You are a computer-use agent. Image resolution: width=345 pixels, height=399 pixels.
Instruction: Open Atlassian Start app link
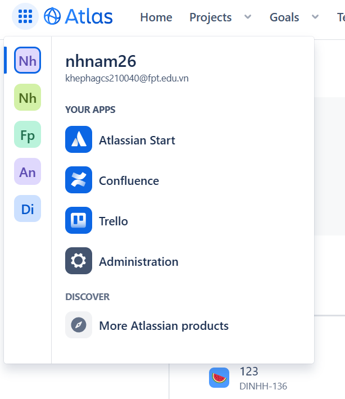click(x=137, y=140)
